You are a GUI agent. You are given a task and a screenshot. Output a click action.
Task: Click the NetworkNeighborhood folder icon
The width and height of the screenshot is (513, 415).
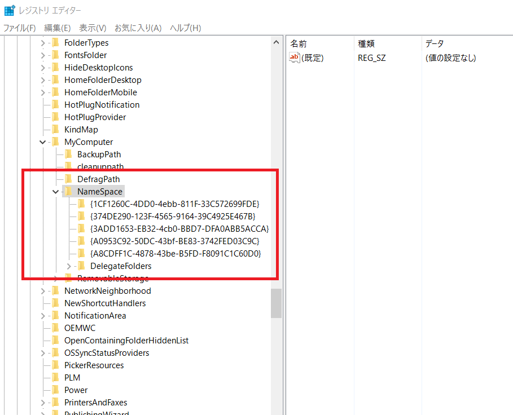coord(56,291)
